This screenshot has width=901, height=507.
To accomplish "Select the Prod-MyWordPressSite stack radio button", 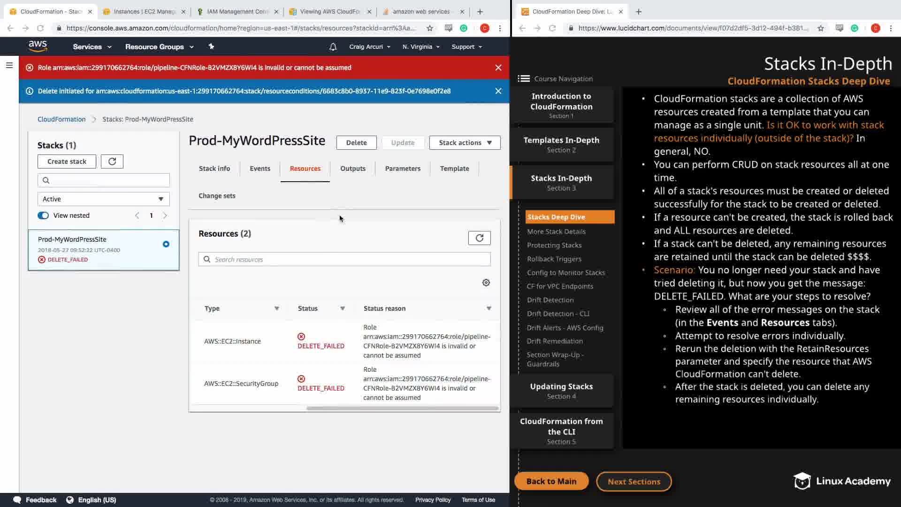I will [166, 244].
